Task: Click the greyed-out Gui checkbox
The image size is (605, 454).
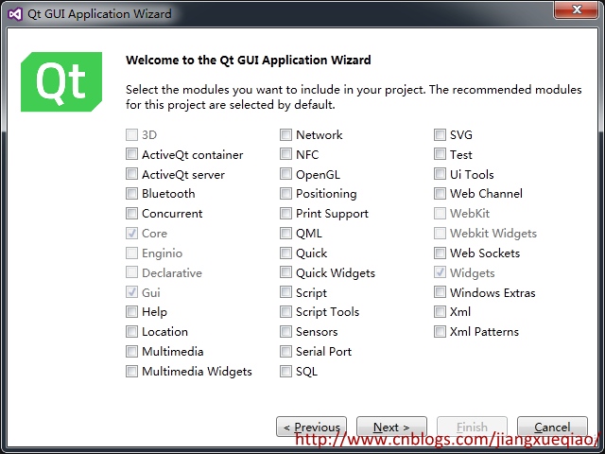Action: (131, 292)
